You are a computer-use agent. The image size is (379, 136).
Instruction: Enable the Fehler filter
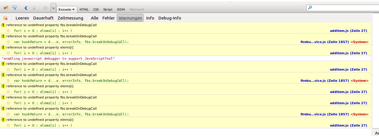click(x=108, y=18)
